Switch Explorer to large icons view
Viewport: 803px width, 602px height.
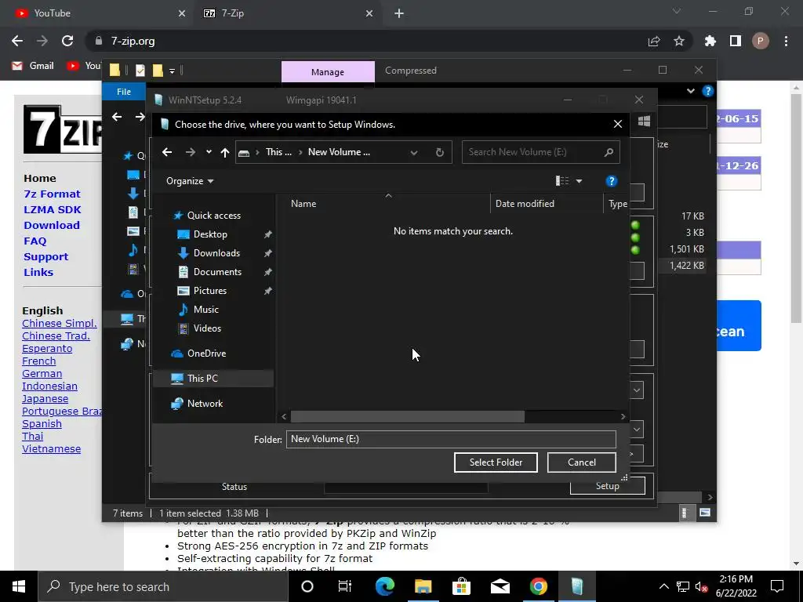pyautogui.click(x=705, y=513)
